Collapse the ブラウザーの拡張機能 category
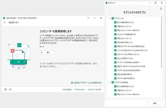Screen dimensions: 166x108 pos(109,82)
